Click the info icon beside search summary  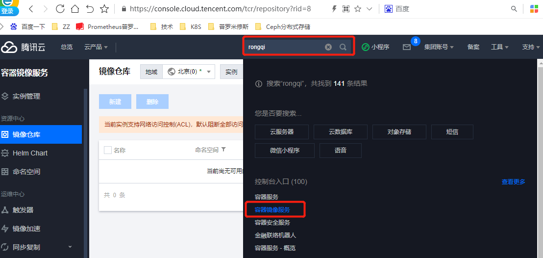point(258,83)
